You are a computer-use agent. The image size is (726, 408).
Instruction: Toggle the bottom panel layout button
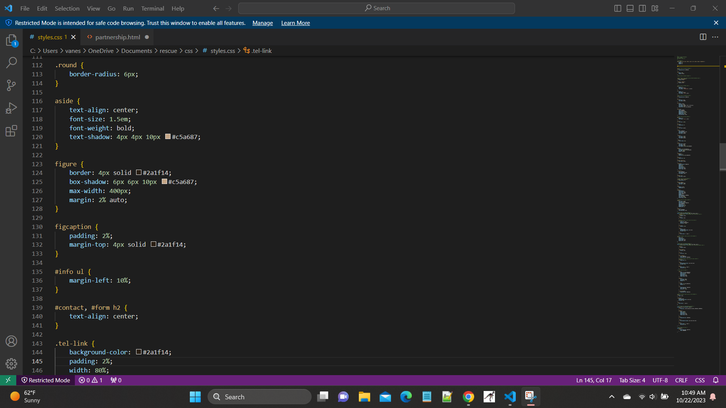[x=630, y=8]
